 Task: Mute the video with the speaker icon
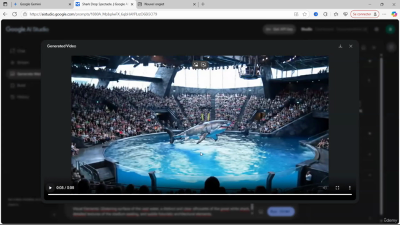tap(325, 187)
